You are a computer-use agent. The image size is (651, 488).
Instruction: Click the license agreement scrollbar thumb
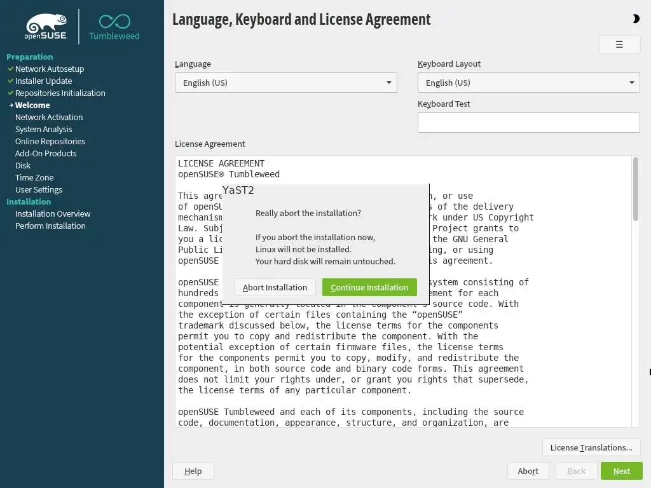(x=635, y=189)
